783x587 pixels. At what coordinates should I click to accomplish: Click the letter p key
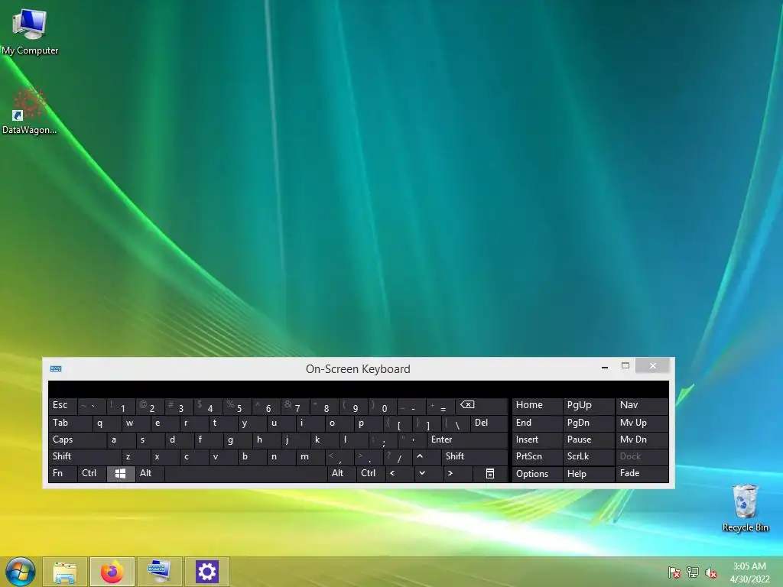click(x=368, y=423)
